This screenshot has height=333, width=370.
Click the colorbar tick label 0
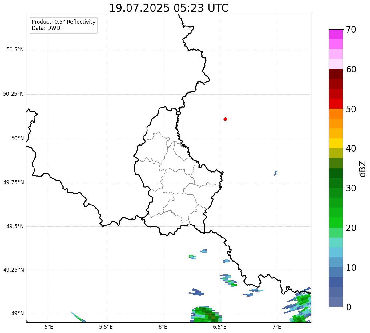pyautogui.click(x=348, y=307)
